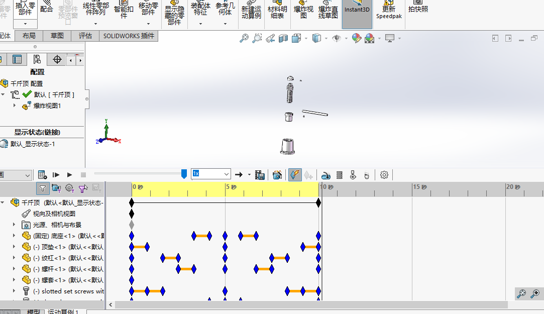Switch to the SOLIDWORKS 插件 tab
Image resolution: width=544 pixels, height=314 pixels.
(129, 36)
